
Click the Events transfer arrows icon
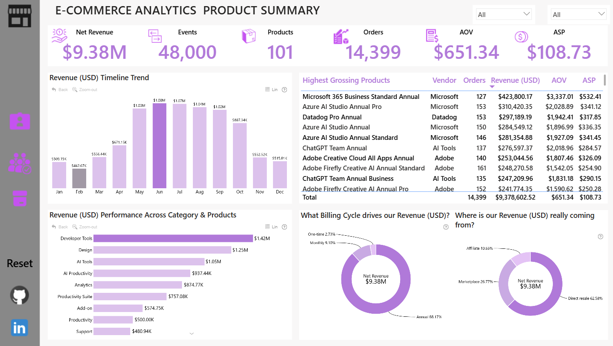[155, 36]
